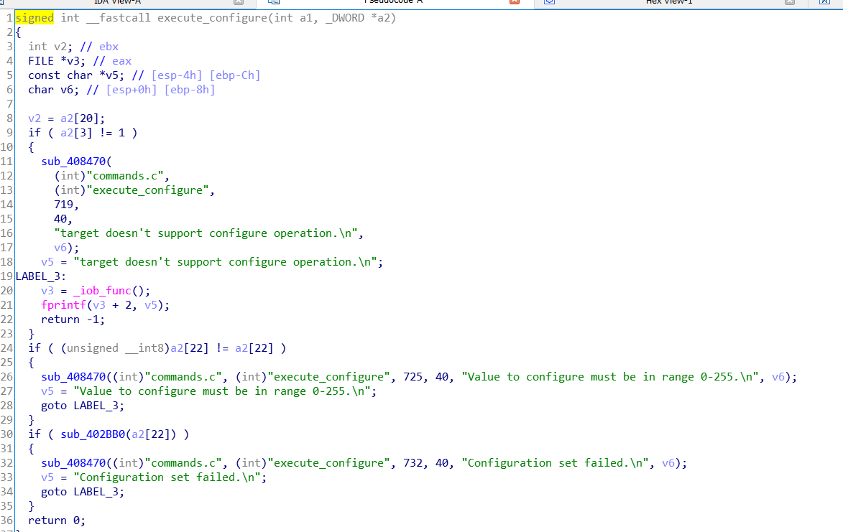Select the number 719 argument
The width and height of the screenshot is (843, 532).
(63, 205)
